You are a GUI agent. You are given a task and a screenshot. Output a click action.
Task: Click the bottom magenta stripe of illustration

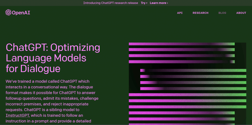[x=181, y=123]
